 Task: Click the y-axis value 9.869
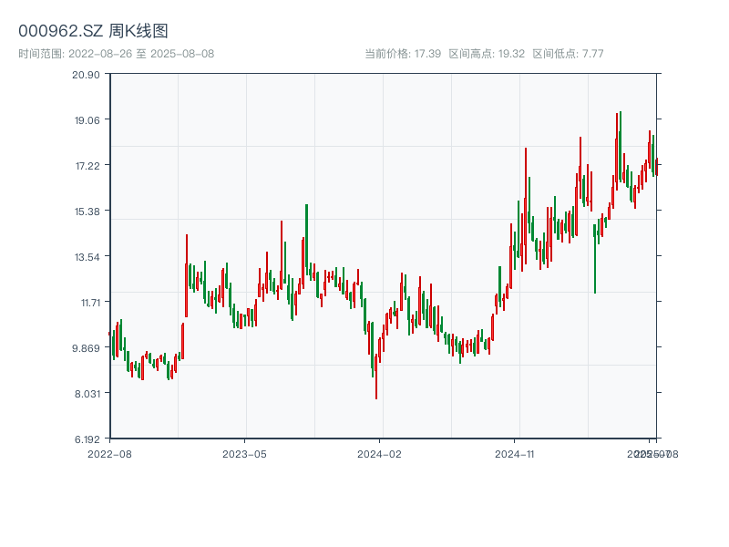86,348
